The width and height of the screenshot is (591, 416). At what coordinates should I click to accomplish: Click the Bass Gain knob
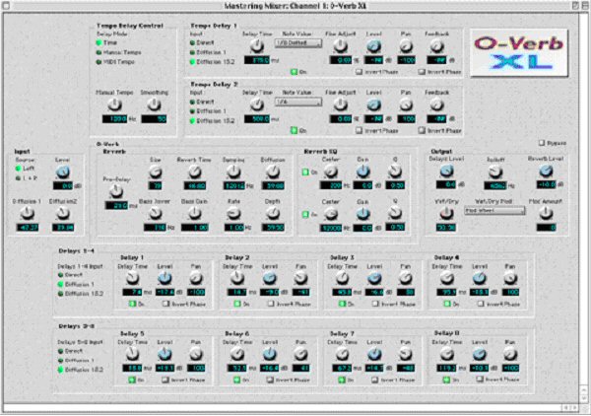tap(194, 214)
